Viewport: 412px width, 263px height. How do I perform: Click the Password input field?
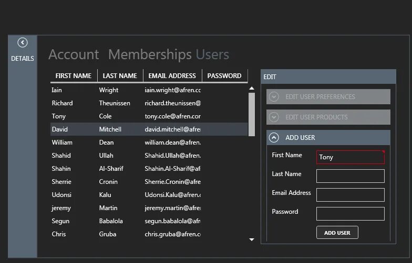[x=350, y=214]
